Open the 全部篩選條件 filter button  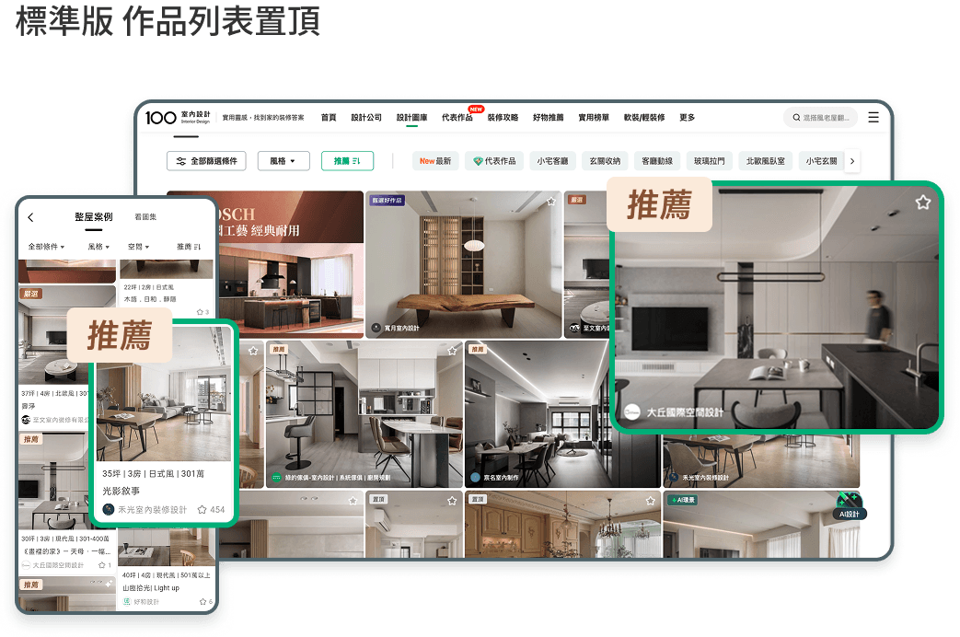206,161
